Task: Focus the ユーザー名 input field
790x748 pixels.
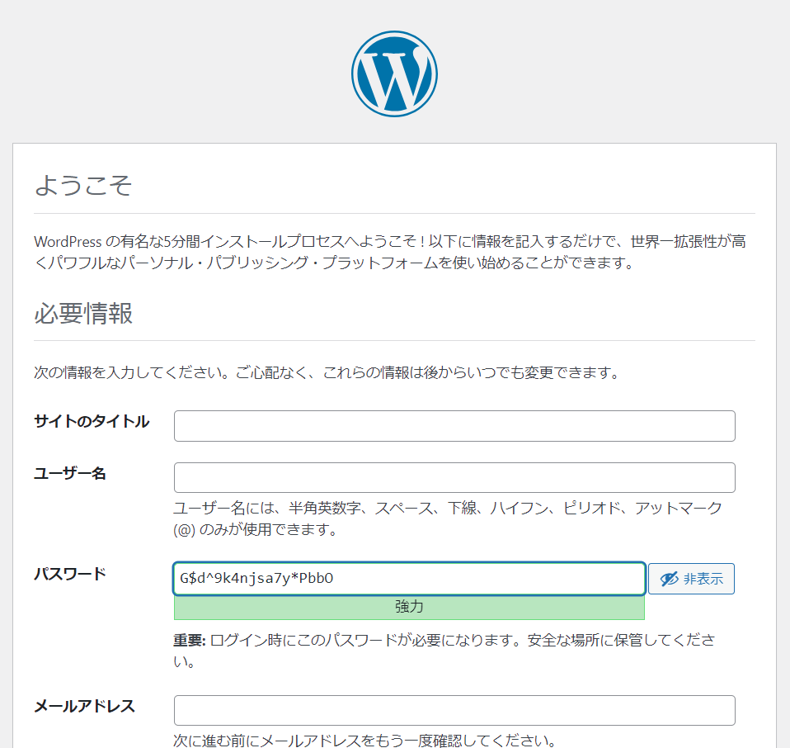Action: tap(454, 477)
